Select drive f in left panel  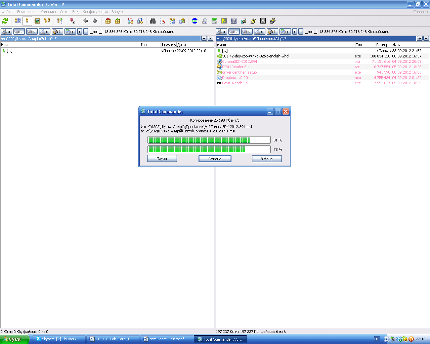click(x=57, y=31)
